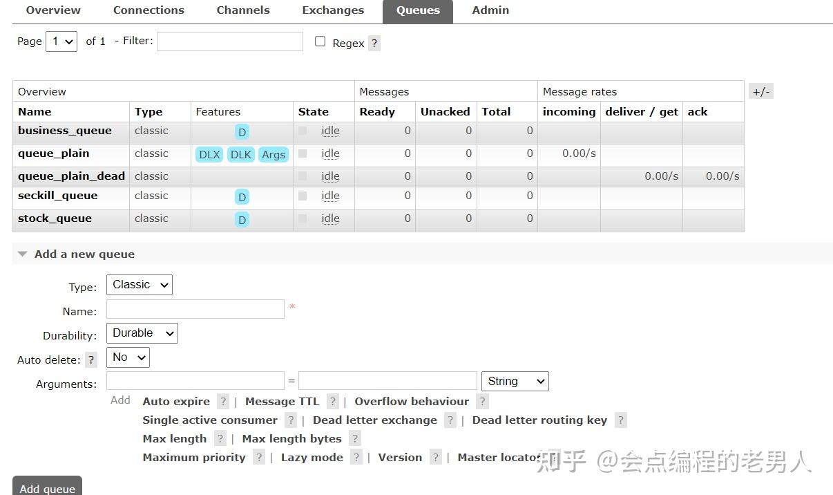
Task: Open the seckill_queue queue link
Action: click(58, 196)
